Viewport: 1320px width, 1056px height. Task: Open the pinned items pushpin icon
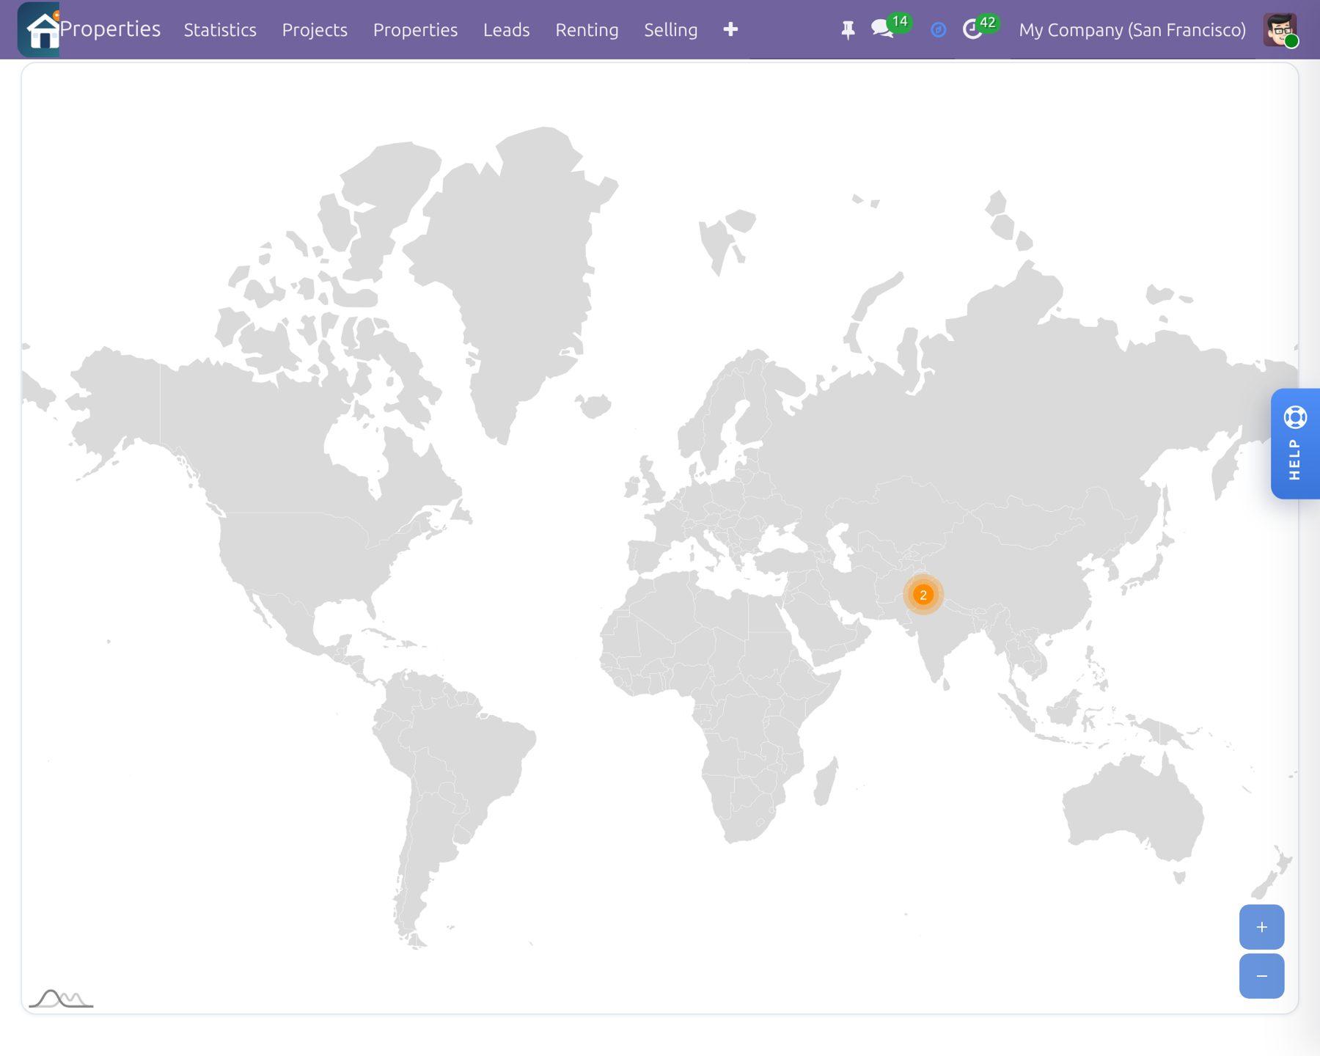[x=848, y=30]
